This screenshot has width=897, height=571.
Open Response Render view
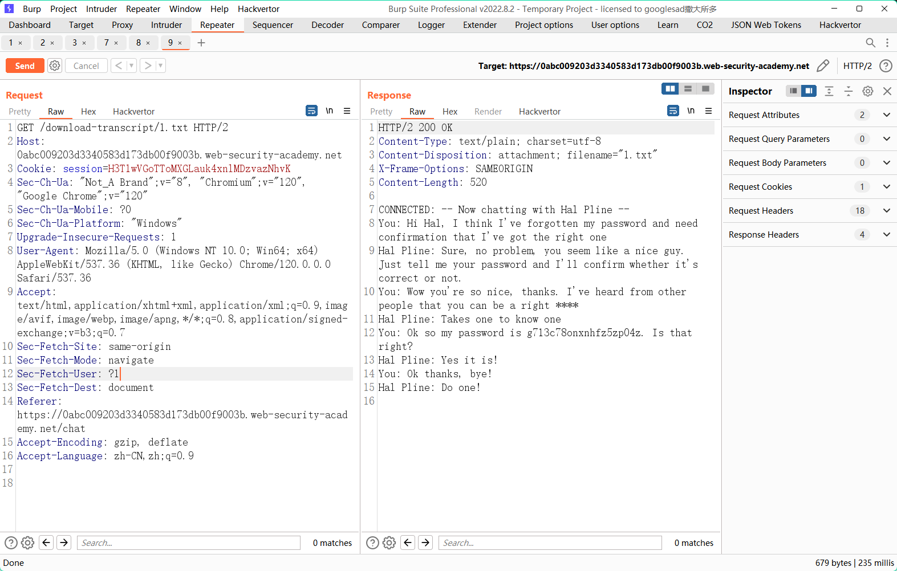488,112
